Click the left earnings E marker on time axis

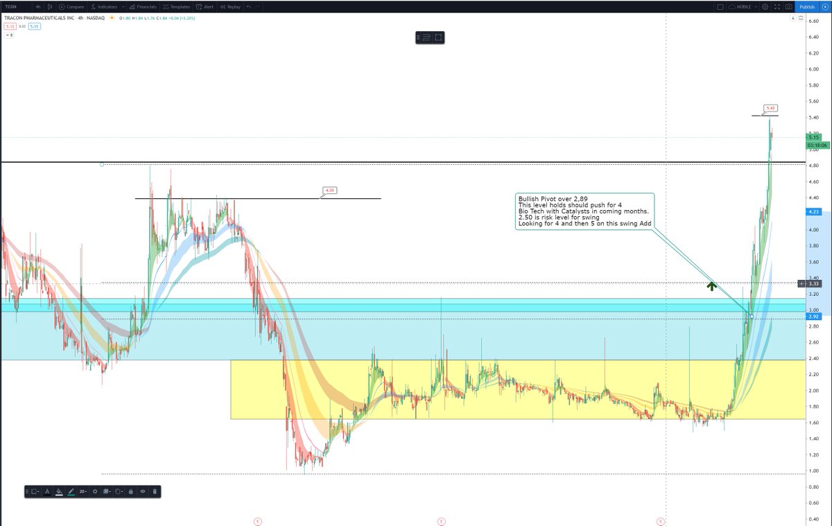(x=257, y=520)
